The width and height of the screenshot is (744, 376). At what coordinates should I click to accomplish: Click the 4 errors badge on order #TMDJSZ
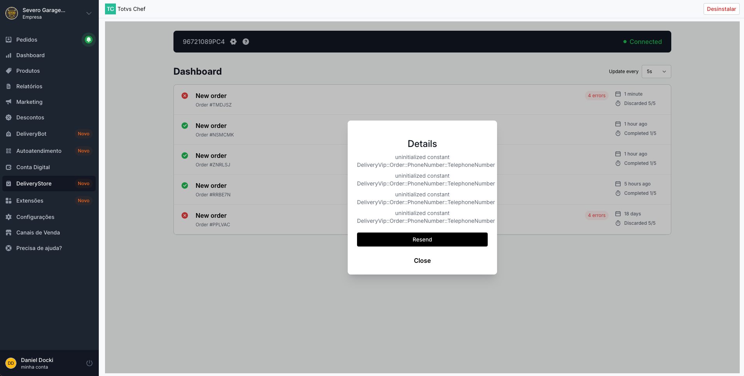pyautogui.click(x=596, y=96)
